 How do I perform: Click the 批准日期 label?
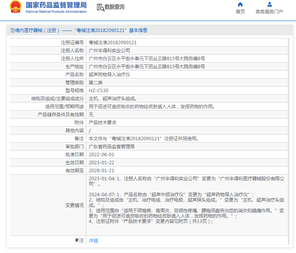click(x=74, y=155)
